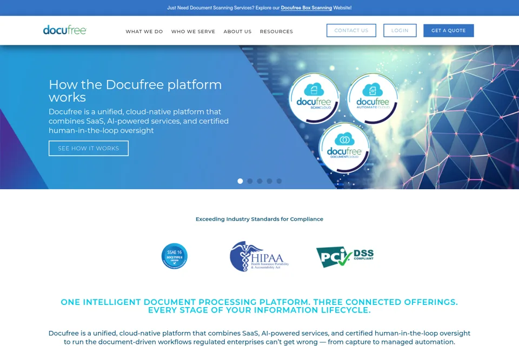The height and width of the screenshot is (346, 519).
Task: Open the Who We Serve menu
Action: point(193,31)
